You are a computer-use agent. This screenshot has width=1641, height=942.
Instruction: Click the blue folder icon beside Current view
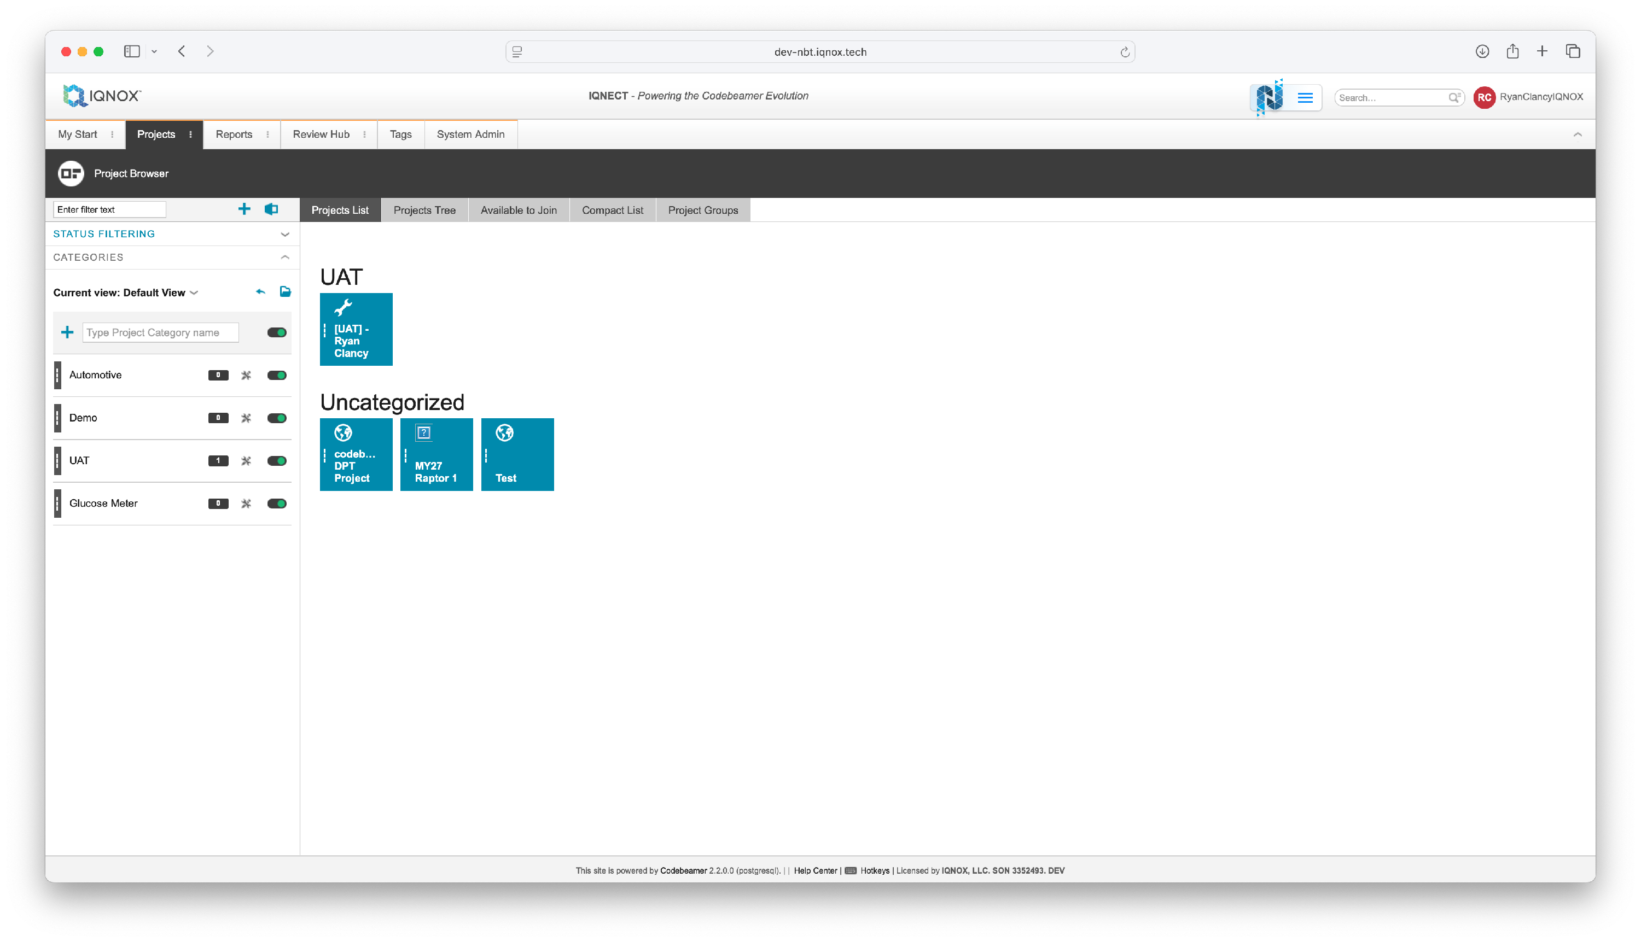[285, 292]
